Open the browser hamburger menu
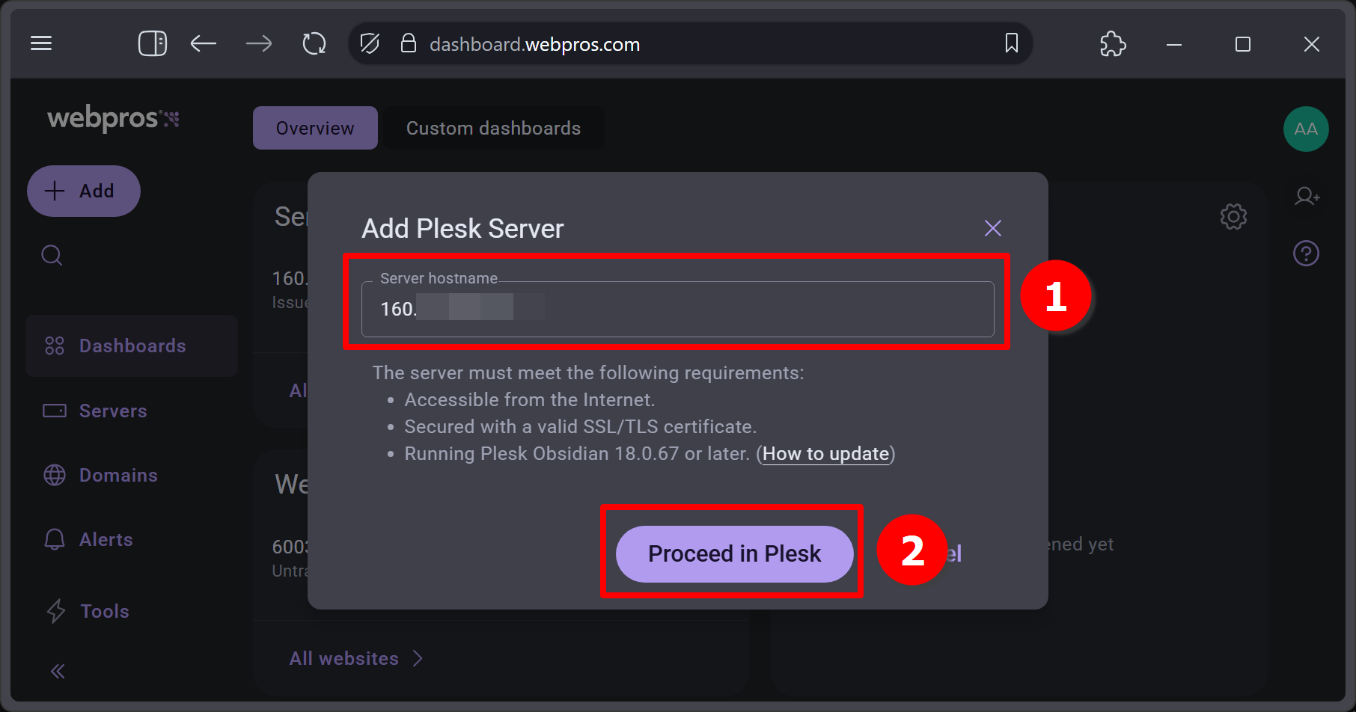 tap(41, 43)
